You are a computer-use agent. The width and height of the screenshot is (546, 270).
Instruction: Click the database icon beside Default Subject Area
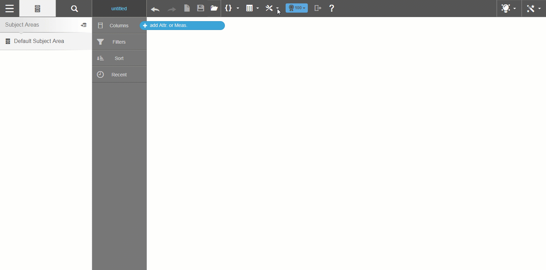[8, 41]
